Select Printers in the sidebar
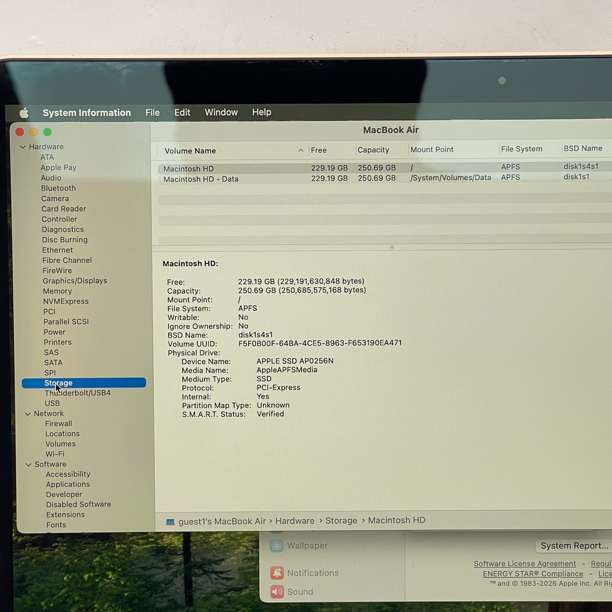612x612 pixels. click(58, 342)
